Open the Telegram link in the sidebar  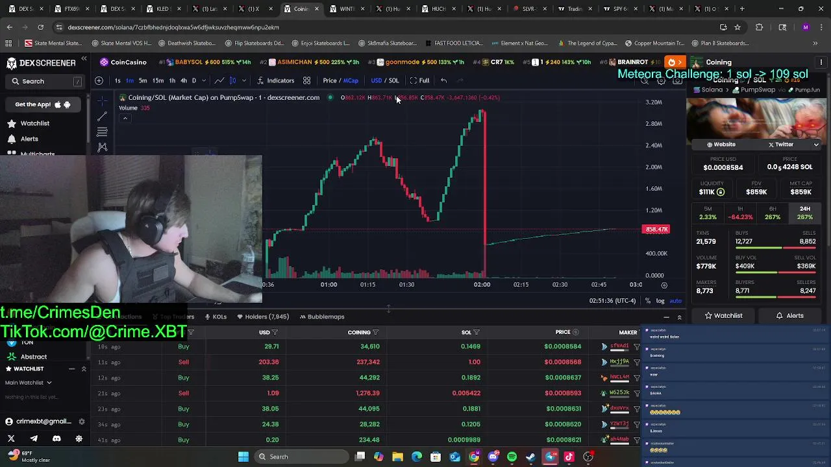34,438
